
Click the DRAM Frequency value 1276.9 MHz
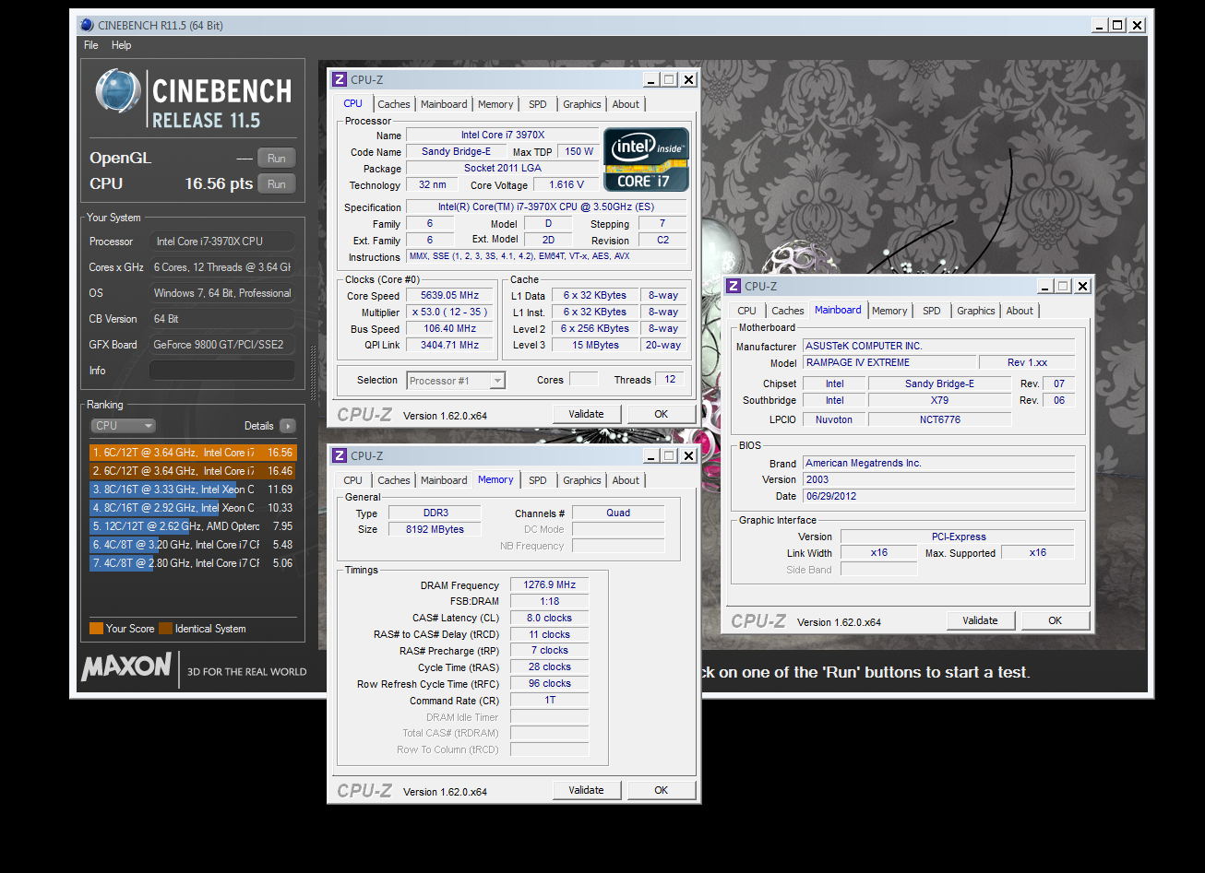click(x=549, y=585)
